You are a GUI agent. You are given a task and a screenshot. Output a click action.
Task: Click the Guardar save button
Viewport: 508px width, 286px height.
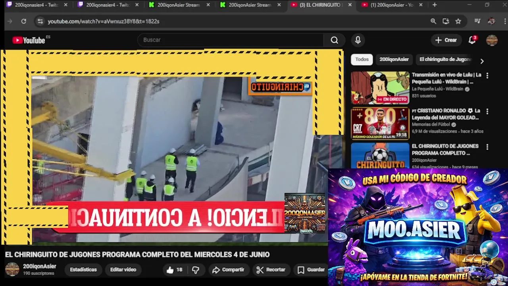pos(311,270)
